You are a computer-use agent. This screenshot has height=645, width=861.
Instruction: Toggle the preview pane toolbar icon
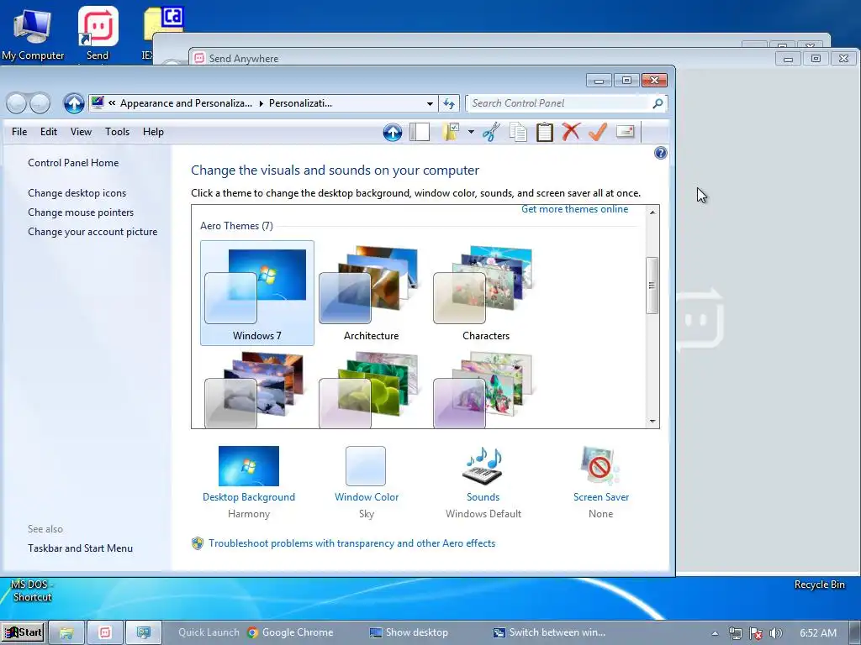[x=420, y=132]
